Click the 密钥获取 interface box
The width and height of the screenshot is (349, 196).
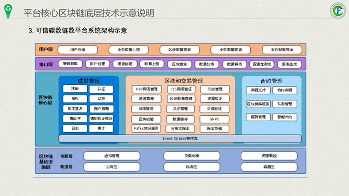tap(70, 64)
